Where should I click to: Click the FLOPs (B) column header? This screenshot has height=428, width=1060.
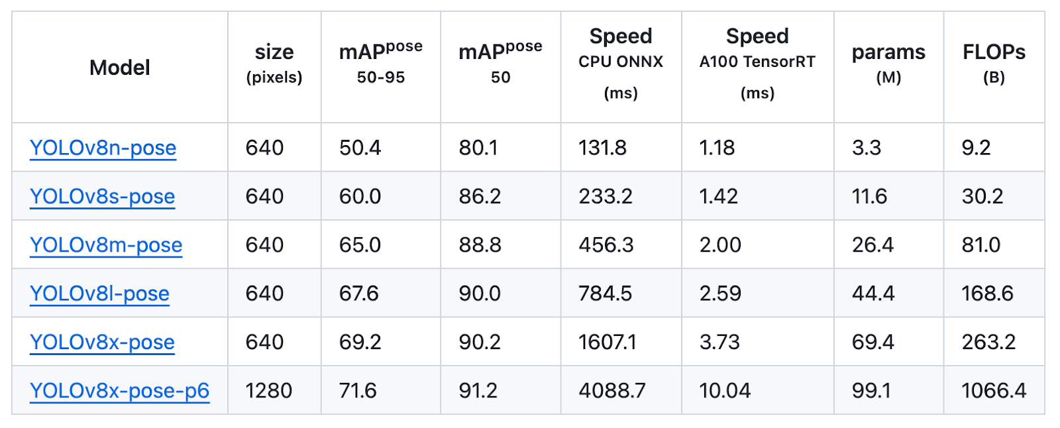(994, 63)
